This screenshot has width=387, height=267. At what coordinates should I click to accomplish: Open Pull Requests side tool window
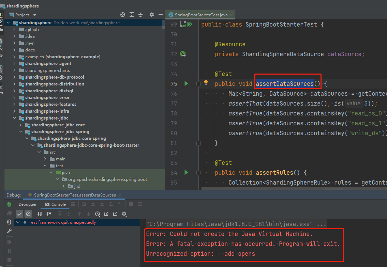(x=2, y=79)
